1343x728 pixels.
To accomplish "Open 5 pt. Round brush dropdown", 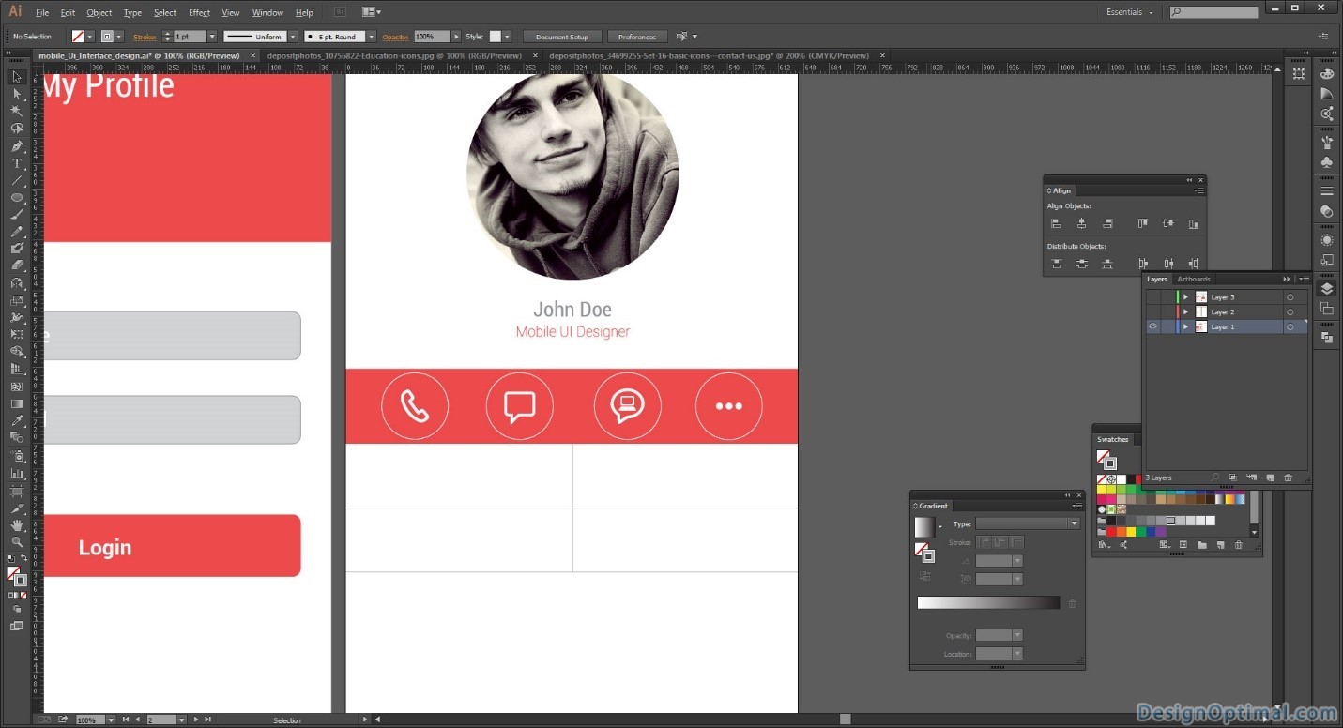I will pyautogui.click(x=371, y=37).
